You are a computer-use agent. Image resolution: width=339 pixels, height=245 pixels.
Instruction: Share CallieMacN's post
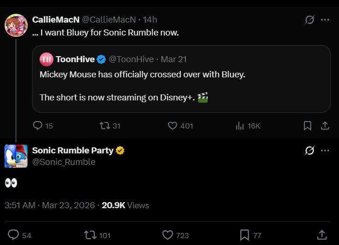[324, 126]
